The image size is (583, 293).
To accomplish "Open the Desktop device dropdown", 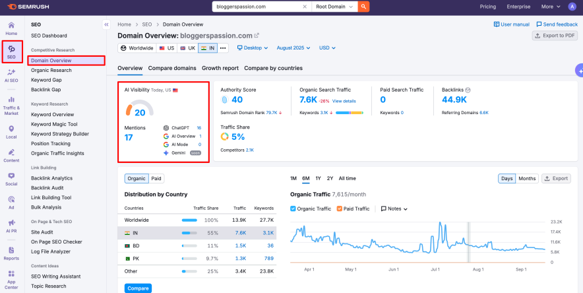I will [253, 48].
